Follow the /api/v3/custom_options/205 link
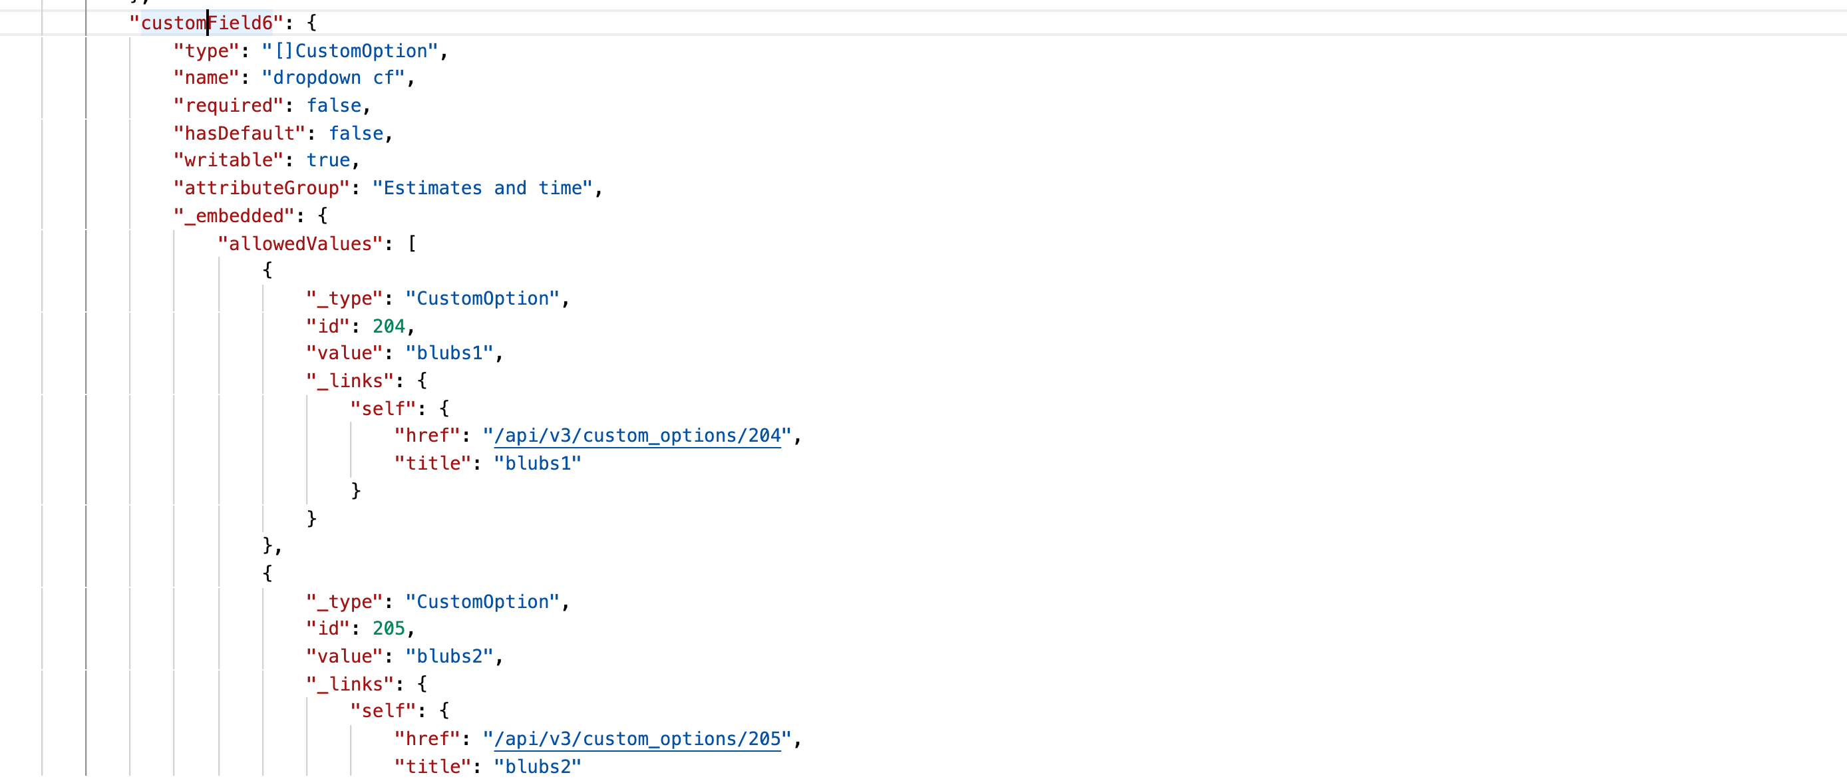The image size is (1847, 781). tap(637, 738)
